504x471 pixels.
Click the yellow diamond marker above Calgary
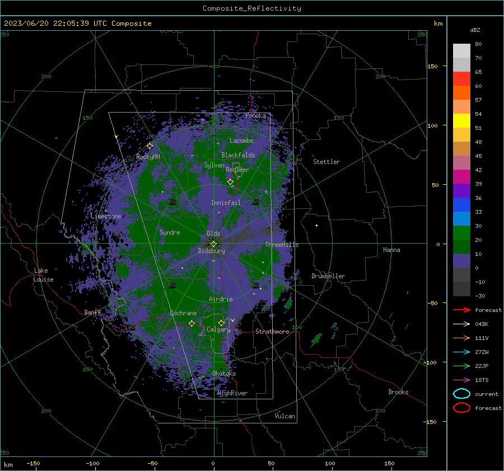[x=221, y=323]
